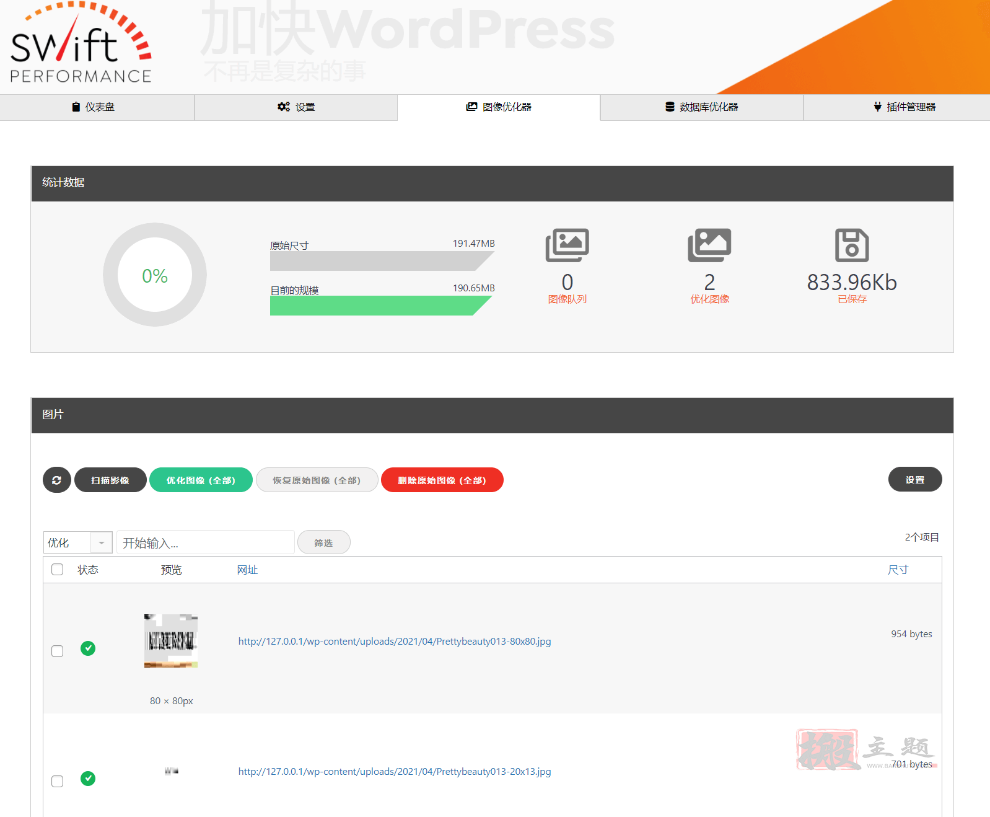Open the 数据库优化器 tab
Image resolution: width=990 pixels, height=817 pixels.
(x=702, y=107)
